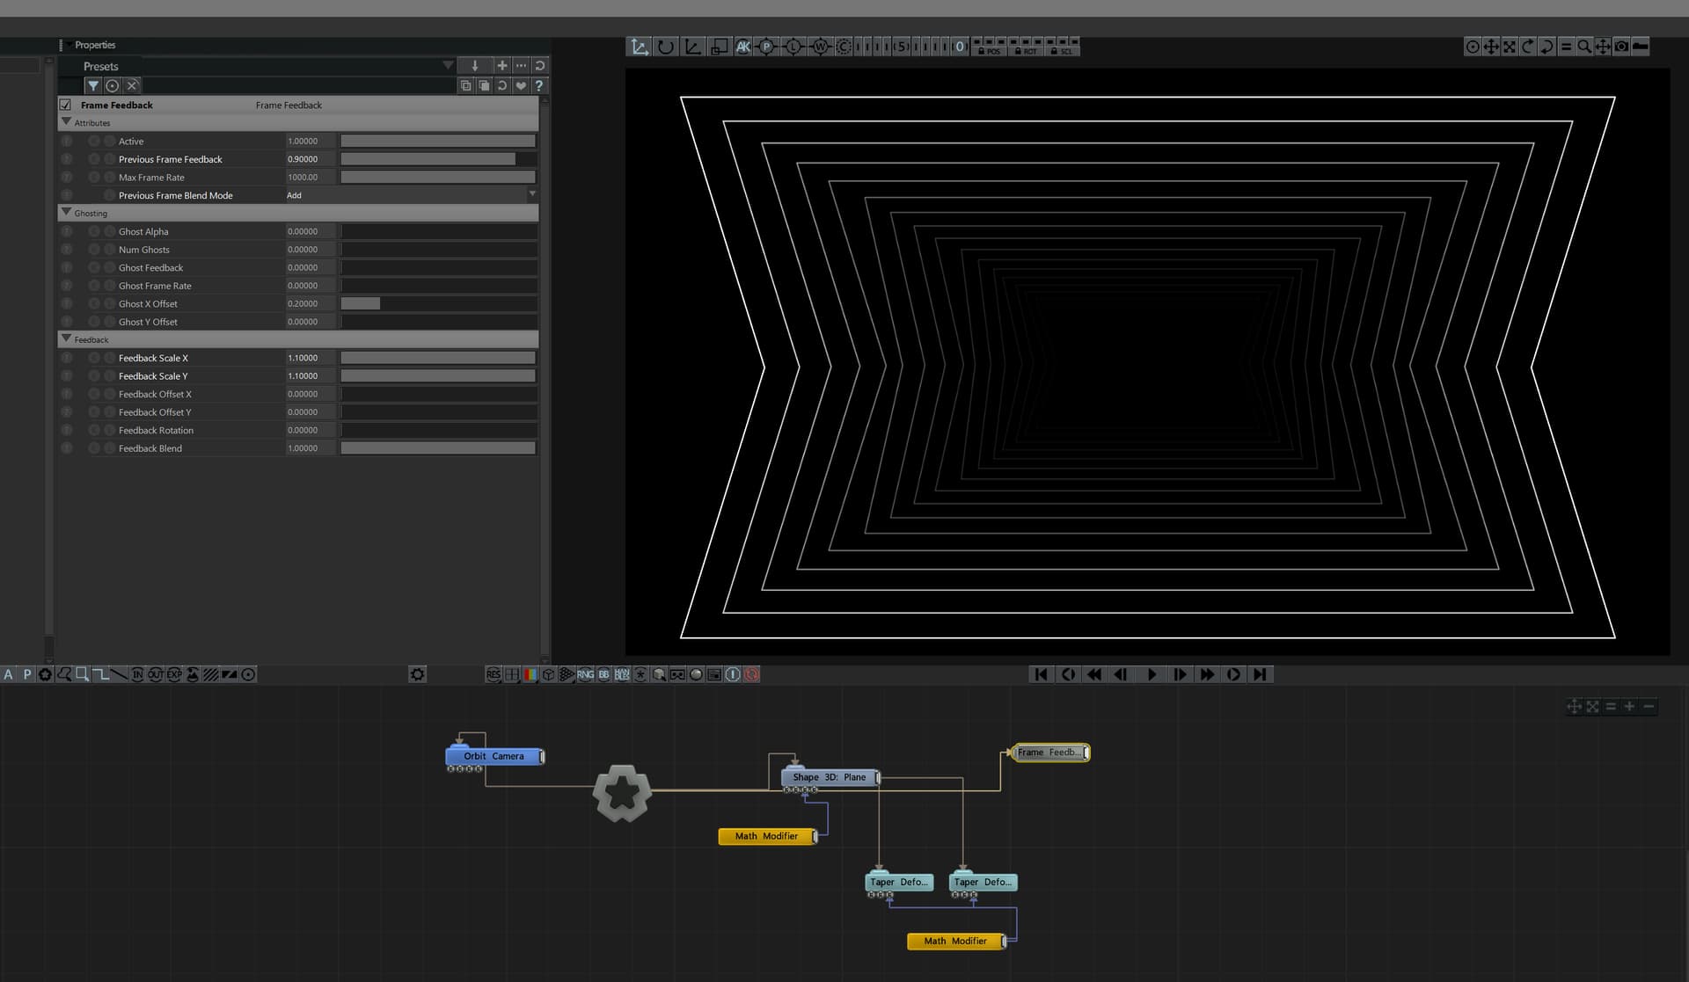Click the W world space icon

coord(820,47)
